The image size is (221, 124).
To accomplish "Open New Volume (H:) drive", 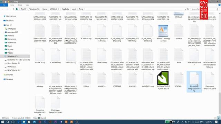I will (14, 70).
